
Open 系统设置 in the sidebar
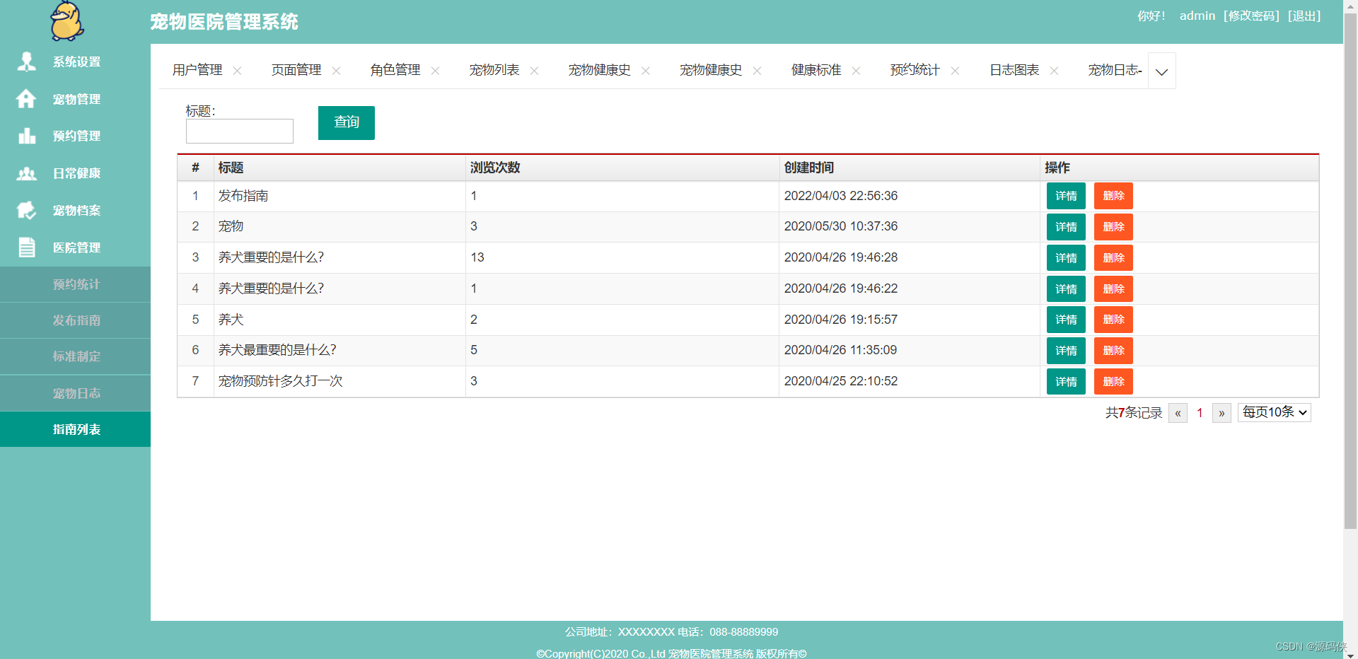pyautogui.click(x=75, y=62)
